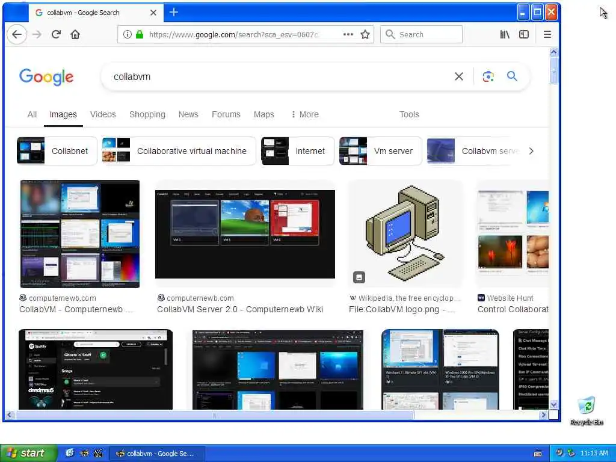Select Collaborative virtual machine chip

pos(179,151)
